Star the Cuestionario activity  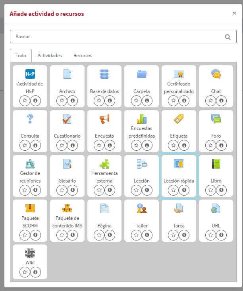[62, 145]
